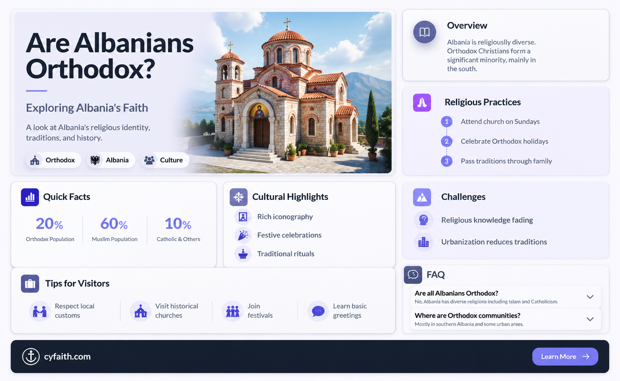This screenshot has height=381, width=620.
Task: Click the Overview description paragraph
Action: tap(491, 55)
